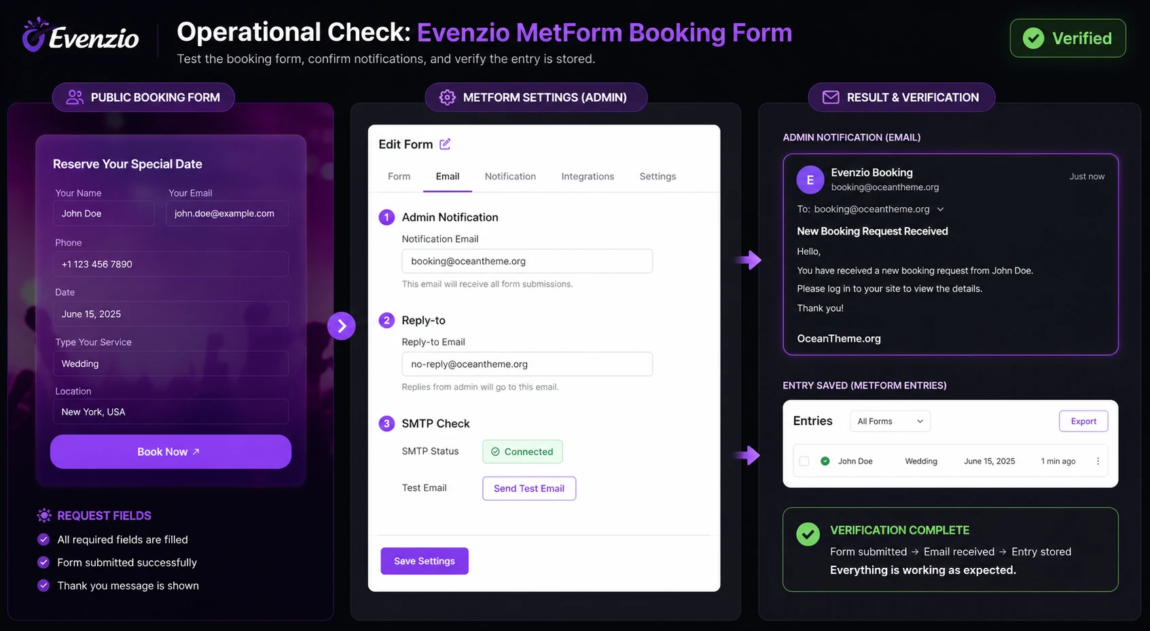Click the green checkmark in the Verified badge
Screen dimensions: 1150x631
(x=1033, y=38)
